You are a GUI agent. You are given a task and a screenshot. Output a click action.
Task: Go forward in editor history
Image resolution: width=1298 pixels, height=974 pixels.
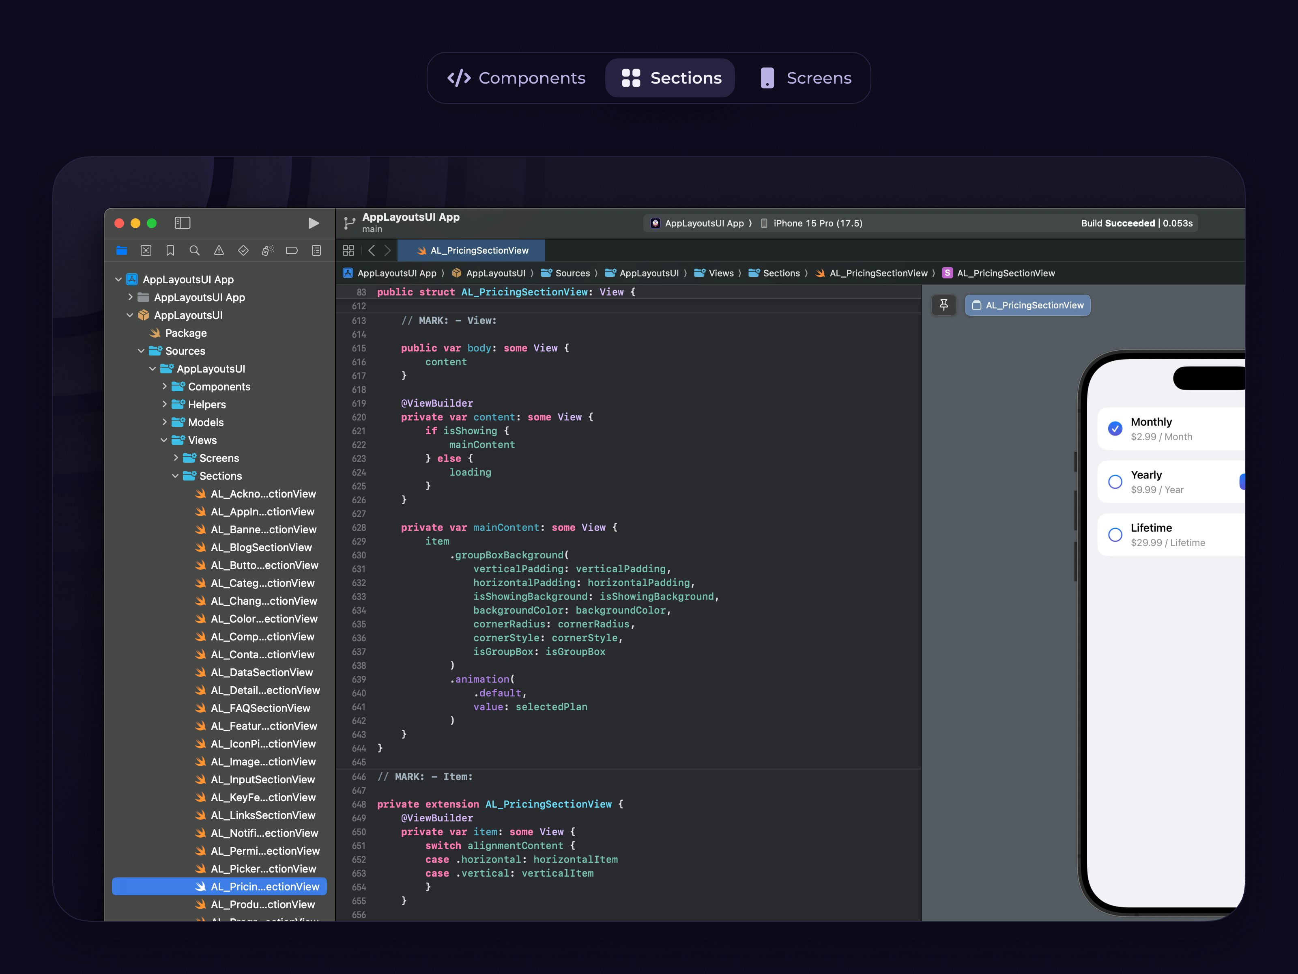point(387,251)
